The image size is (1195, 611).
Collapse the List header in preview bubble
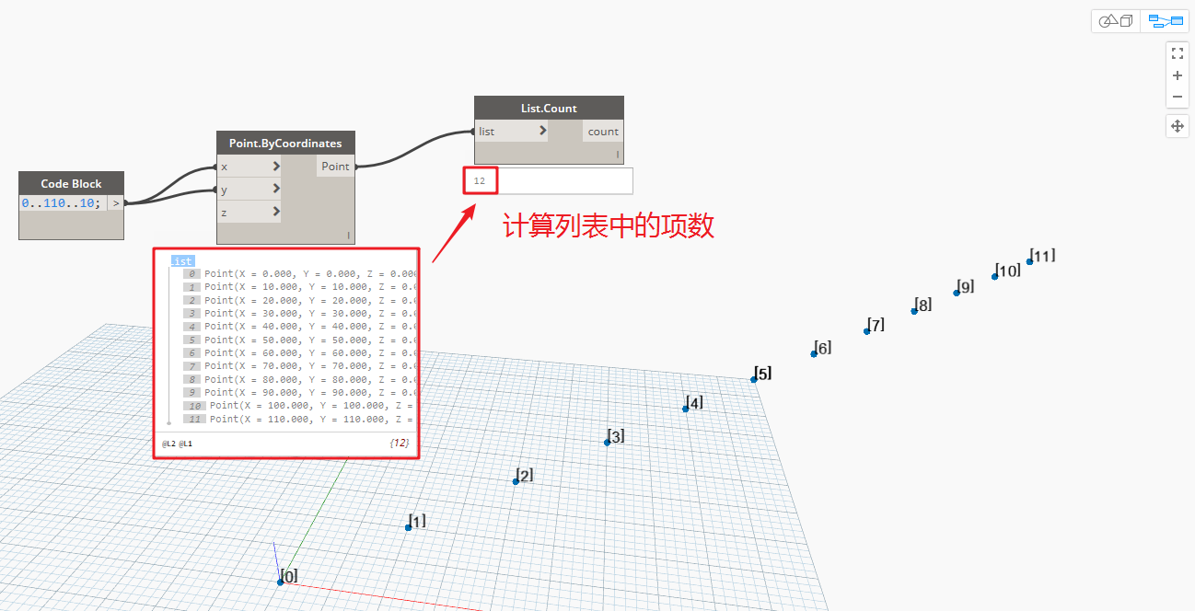click(183, 261)
